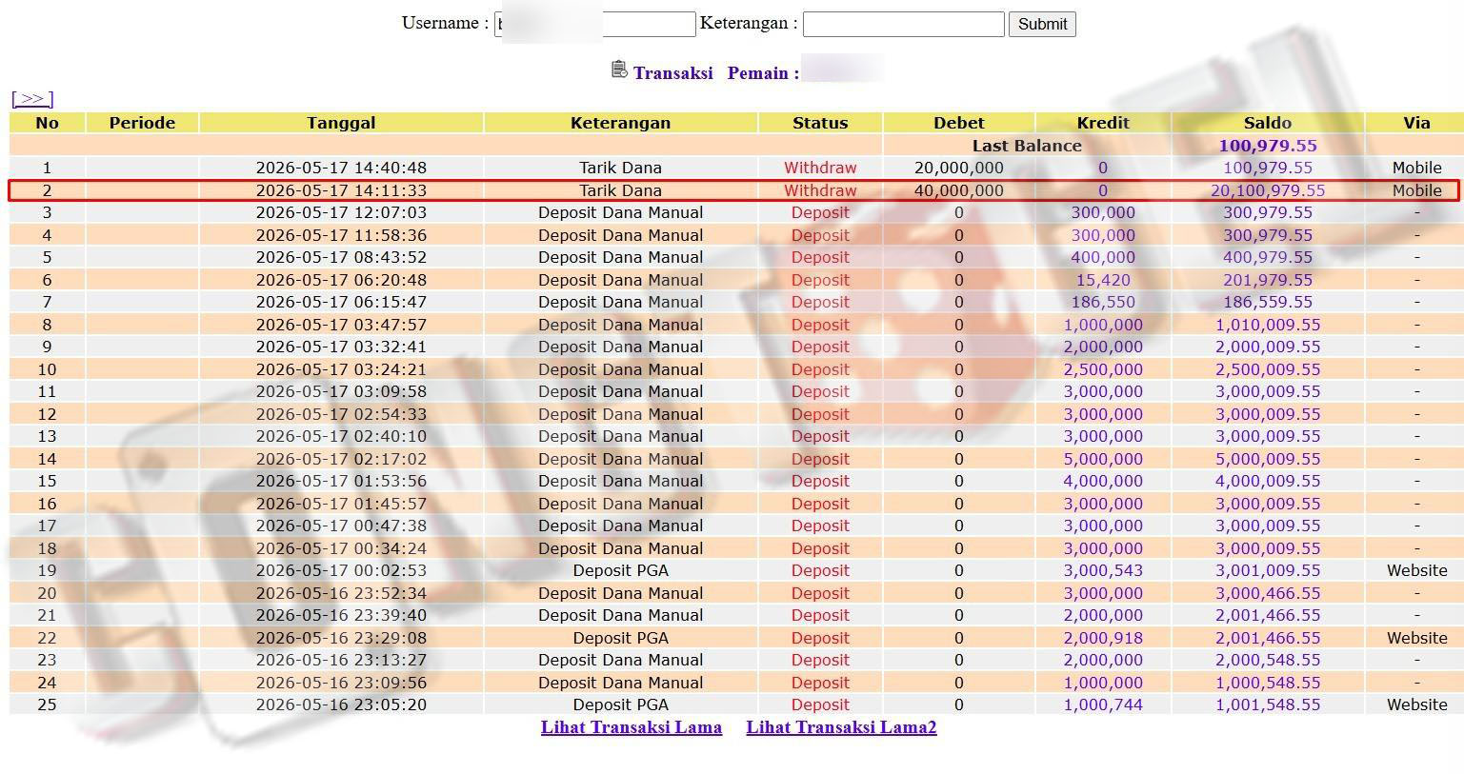Select the saldo 400,979.55
This screenshot has width=1464, height=774.
pyautogui.click(x=1268, y=257)
